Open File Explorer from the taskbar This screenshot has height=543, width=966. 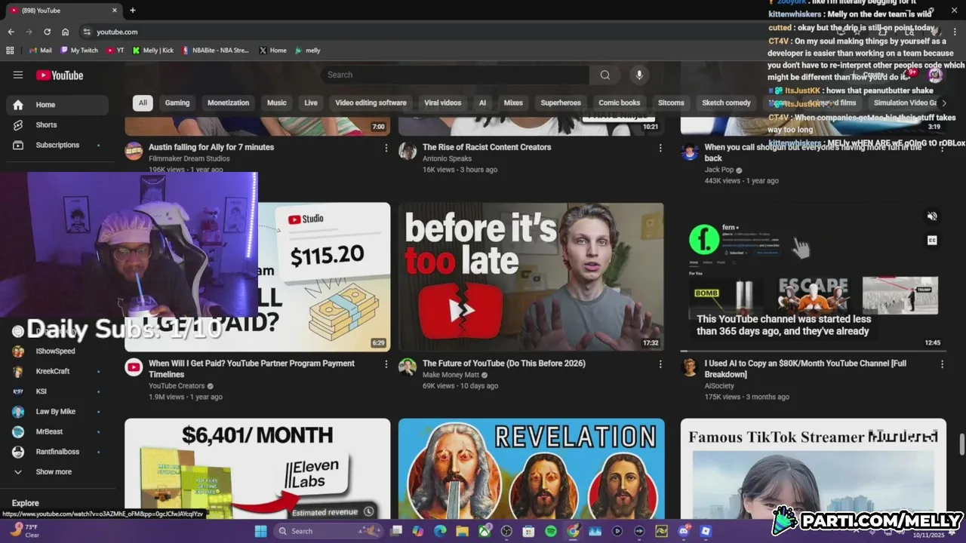[x=462, y=531]
